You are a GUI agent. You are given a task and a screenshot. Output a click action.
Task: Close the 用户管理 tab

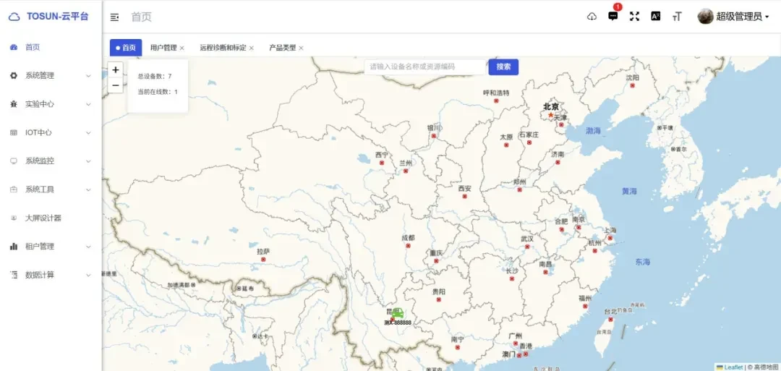pyautogui.click(x=182, y=48)
